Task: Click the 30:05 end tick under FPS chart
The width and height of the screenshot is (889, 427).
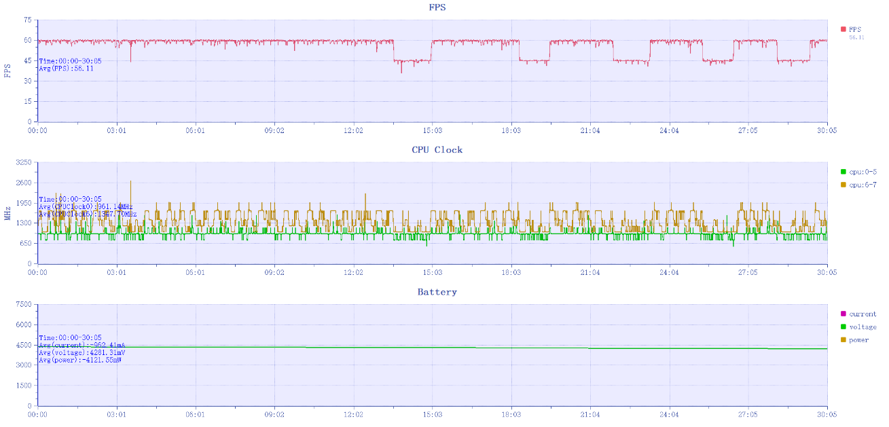Action: tap(827, 130)
